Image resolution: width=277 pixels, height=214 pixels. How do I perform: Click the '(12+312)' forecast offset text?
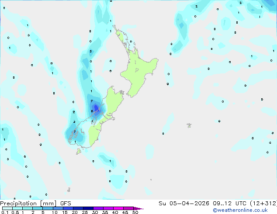pyautogui.click(x=263, y=204)
